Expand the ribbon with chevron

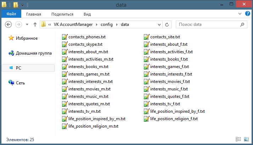240,14
